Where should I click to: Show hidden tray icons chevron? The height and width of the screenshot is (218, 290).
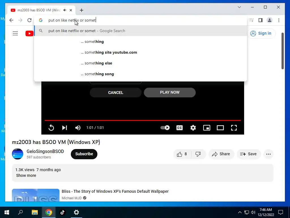pyautogui.click(x=240, y=212)
